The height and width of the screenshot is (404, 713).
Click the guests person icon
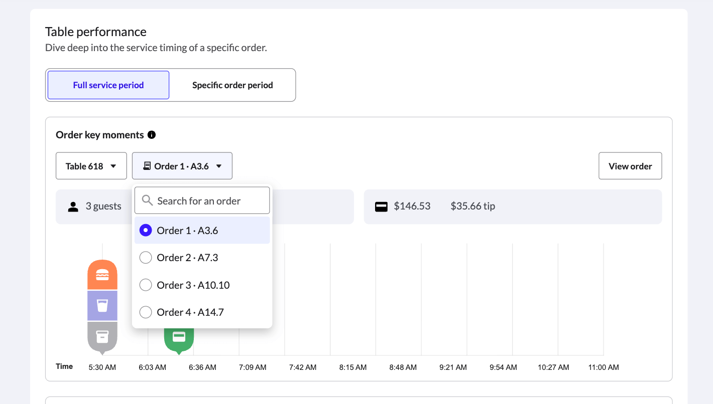coord(73,207)
